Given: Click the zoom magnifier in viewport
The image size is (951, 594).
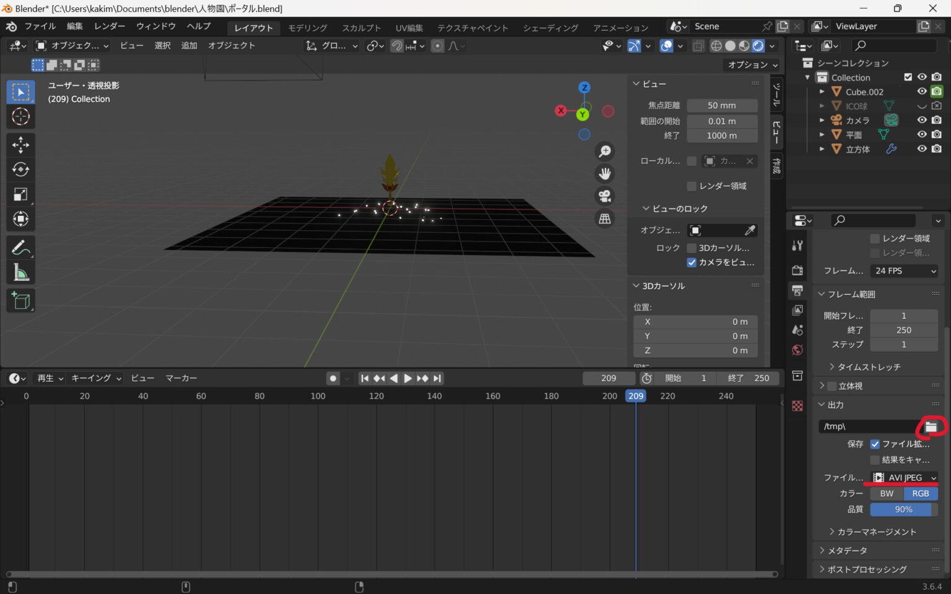Looking at the screenshot, I should [605, 152].
